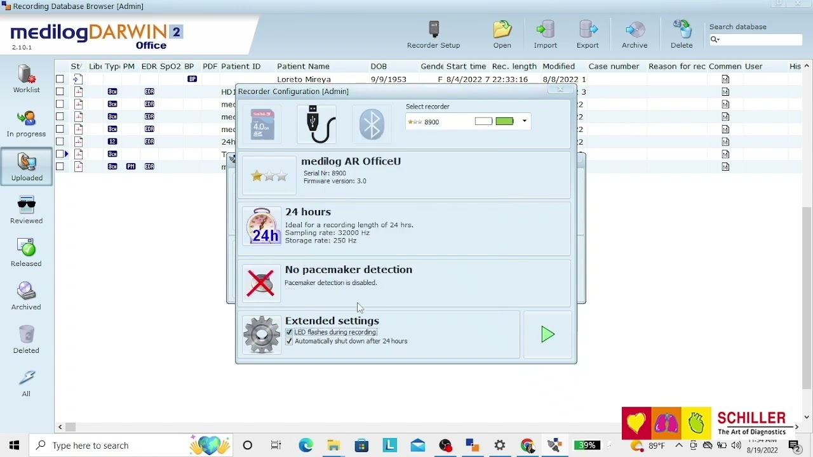This screenshot has height=457, width=813.
Task: Sort by Patient Name column header
Action: 303,66
